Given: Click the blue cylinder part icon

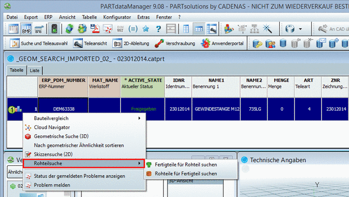Looking at the screenshot, I should click(290, 29).
